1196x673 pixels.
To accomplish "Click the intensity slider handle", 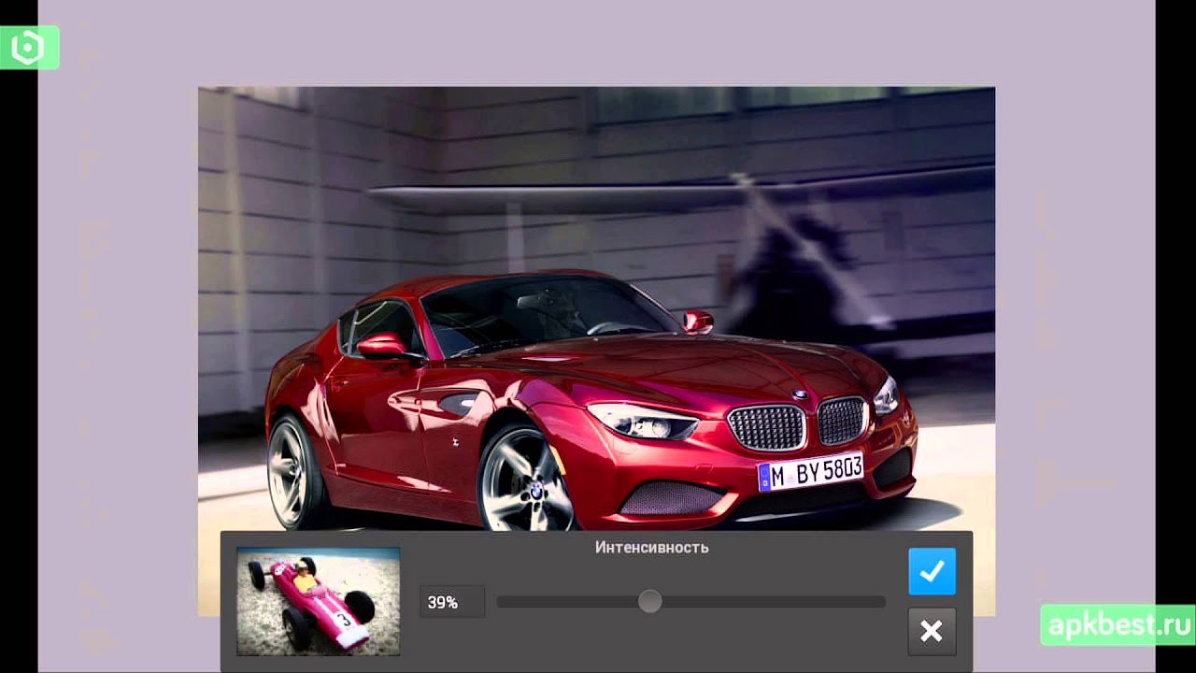I will [649, 602].
